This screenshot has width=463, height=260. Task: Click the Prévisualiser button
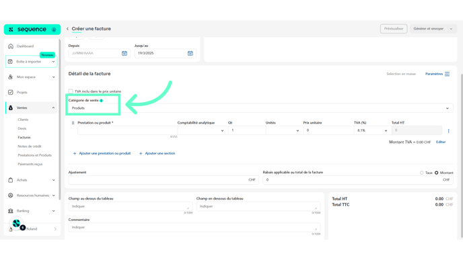coord(394,29)
